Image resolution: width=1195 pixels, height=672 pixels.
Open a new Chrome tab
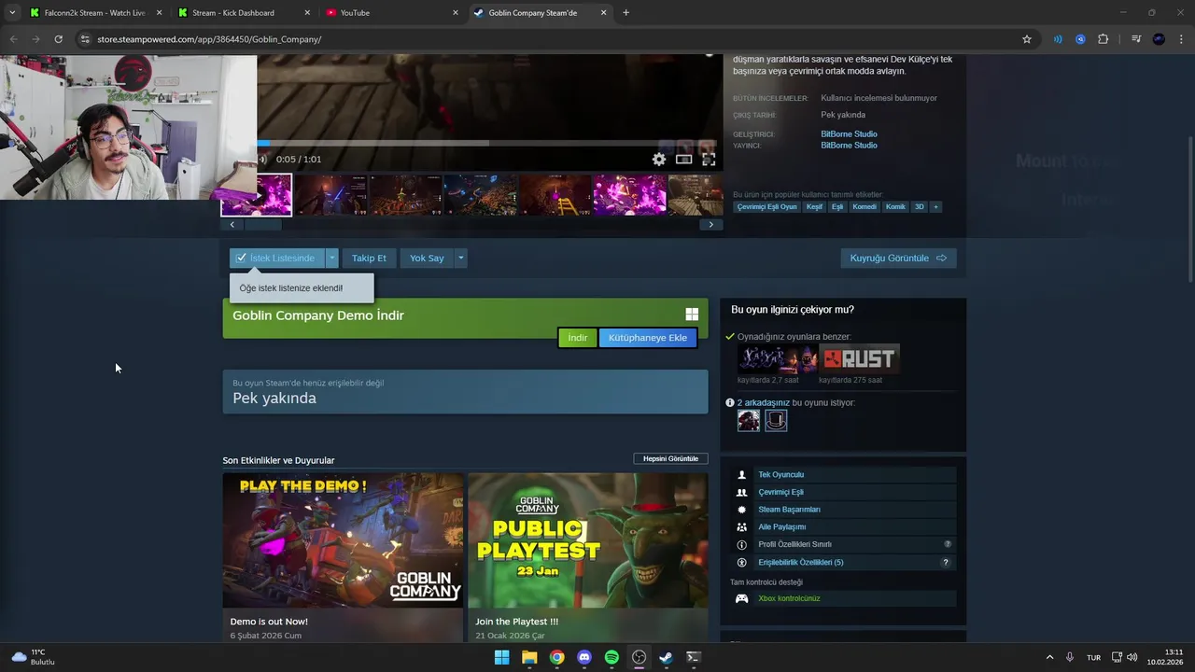click(626, 13)
